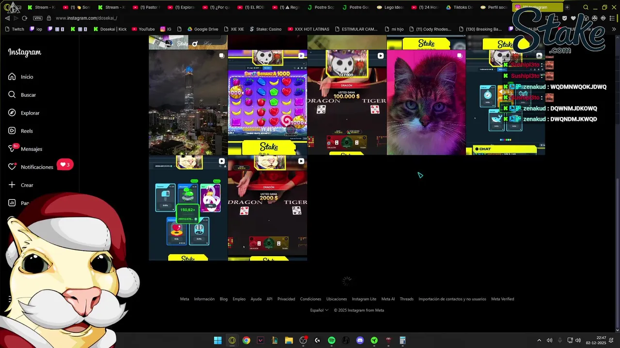Viewport: 620px width, 348px height.
Task: Open the colorful cat photo post
Action: [426, 102]
